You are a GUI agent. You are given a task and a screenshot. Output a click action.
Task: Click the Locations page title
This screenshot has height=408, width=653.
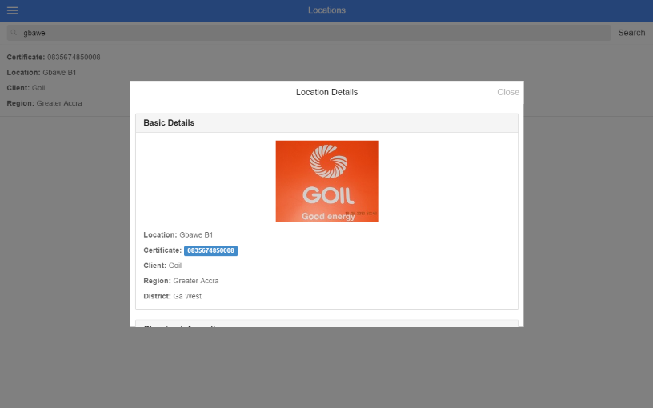(x=327, y=10)
